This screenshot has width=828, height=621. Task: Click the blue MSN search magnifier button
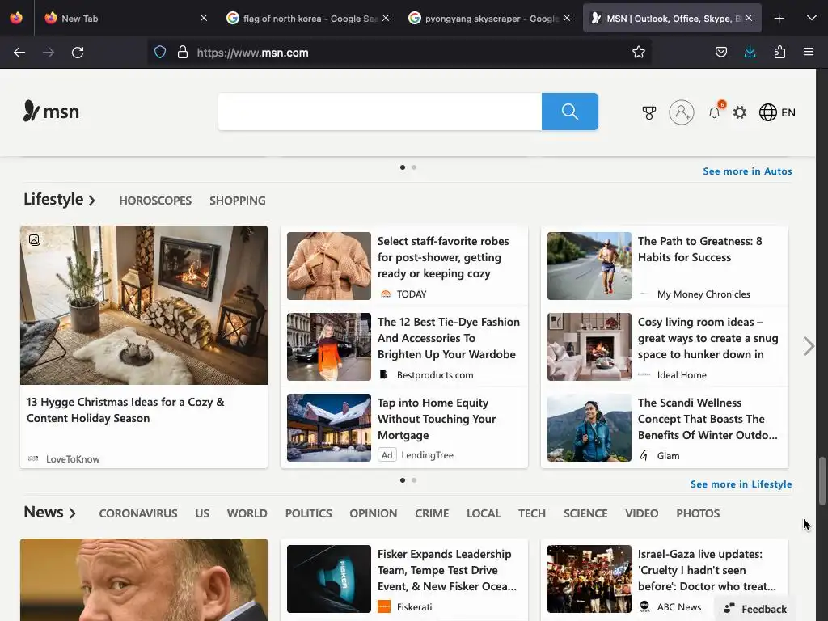(570, 112)
